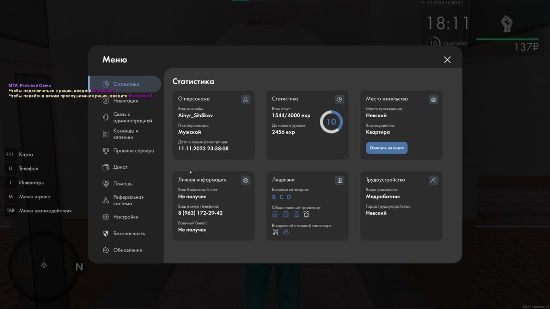This screenshot has width=550, height=309.
Task: Click the M Меню игрока key hint
Action: (x=28, y=197)
